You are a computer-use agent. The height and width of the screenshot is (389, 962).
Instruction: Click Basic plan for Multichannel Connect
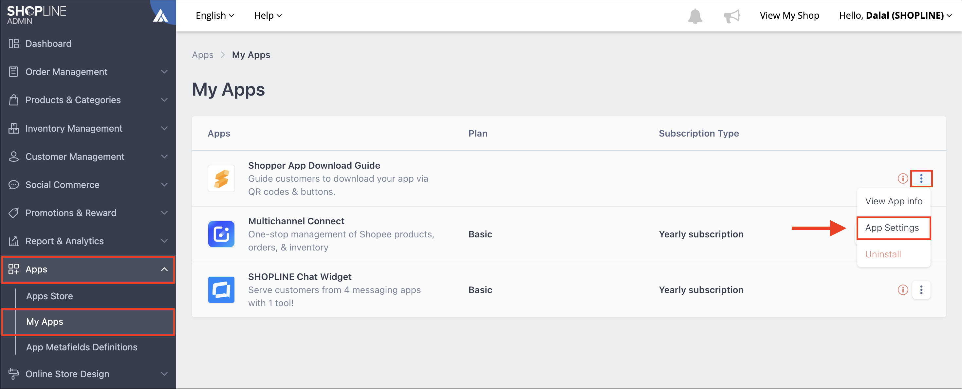(x=480, y=234)
